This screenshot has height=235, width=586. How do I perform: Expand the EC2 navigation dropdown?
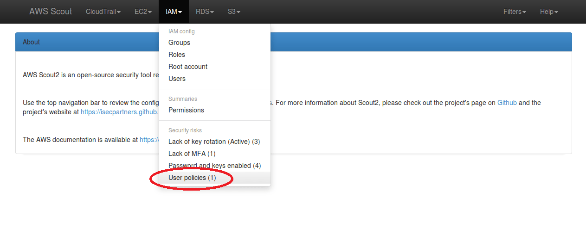143,12
